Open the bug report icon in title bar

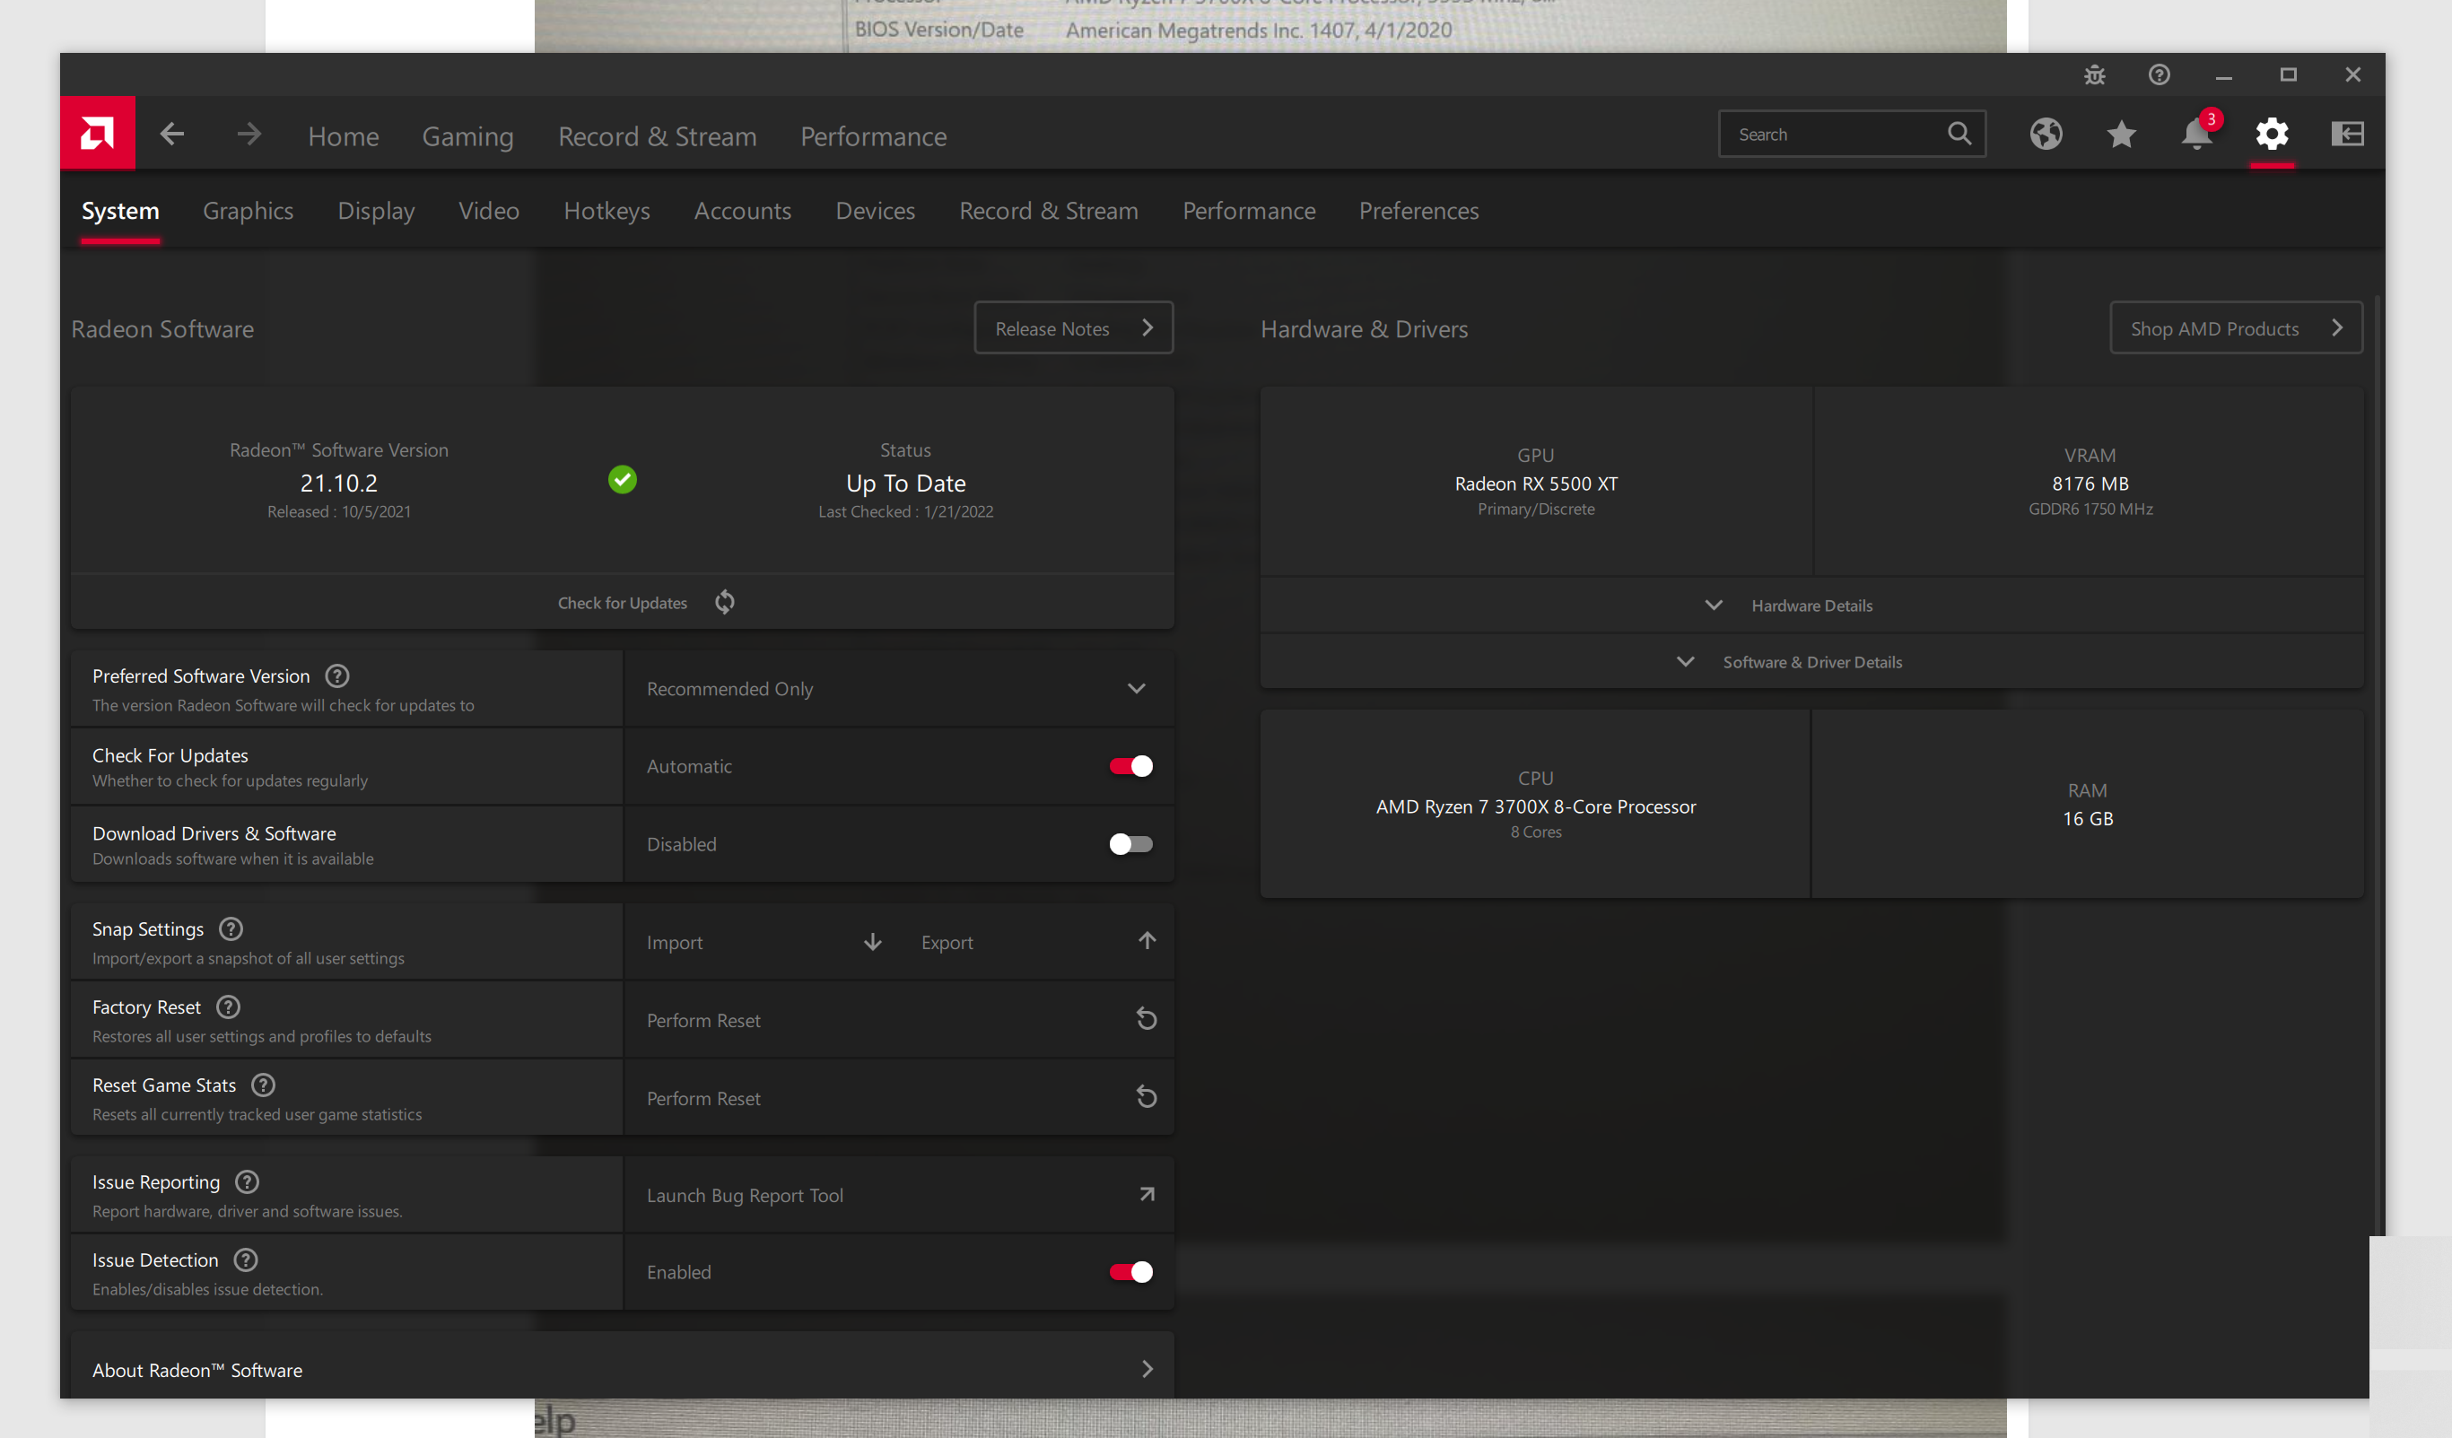[x=2095, y=75]
